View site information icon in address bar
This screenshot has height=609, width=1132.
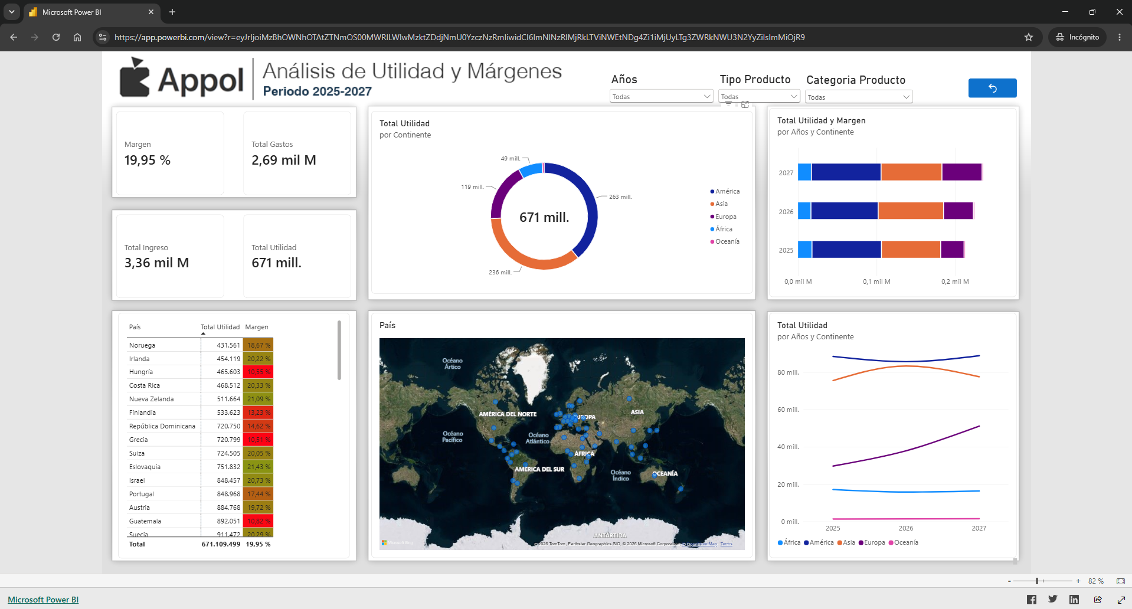pyautogui.click(x=102, y=37)
